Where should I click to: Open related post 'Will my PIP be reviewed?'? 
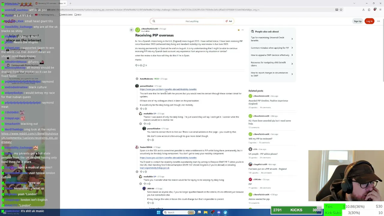(260, 139)
